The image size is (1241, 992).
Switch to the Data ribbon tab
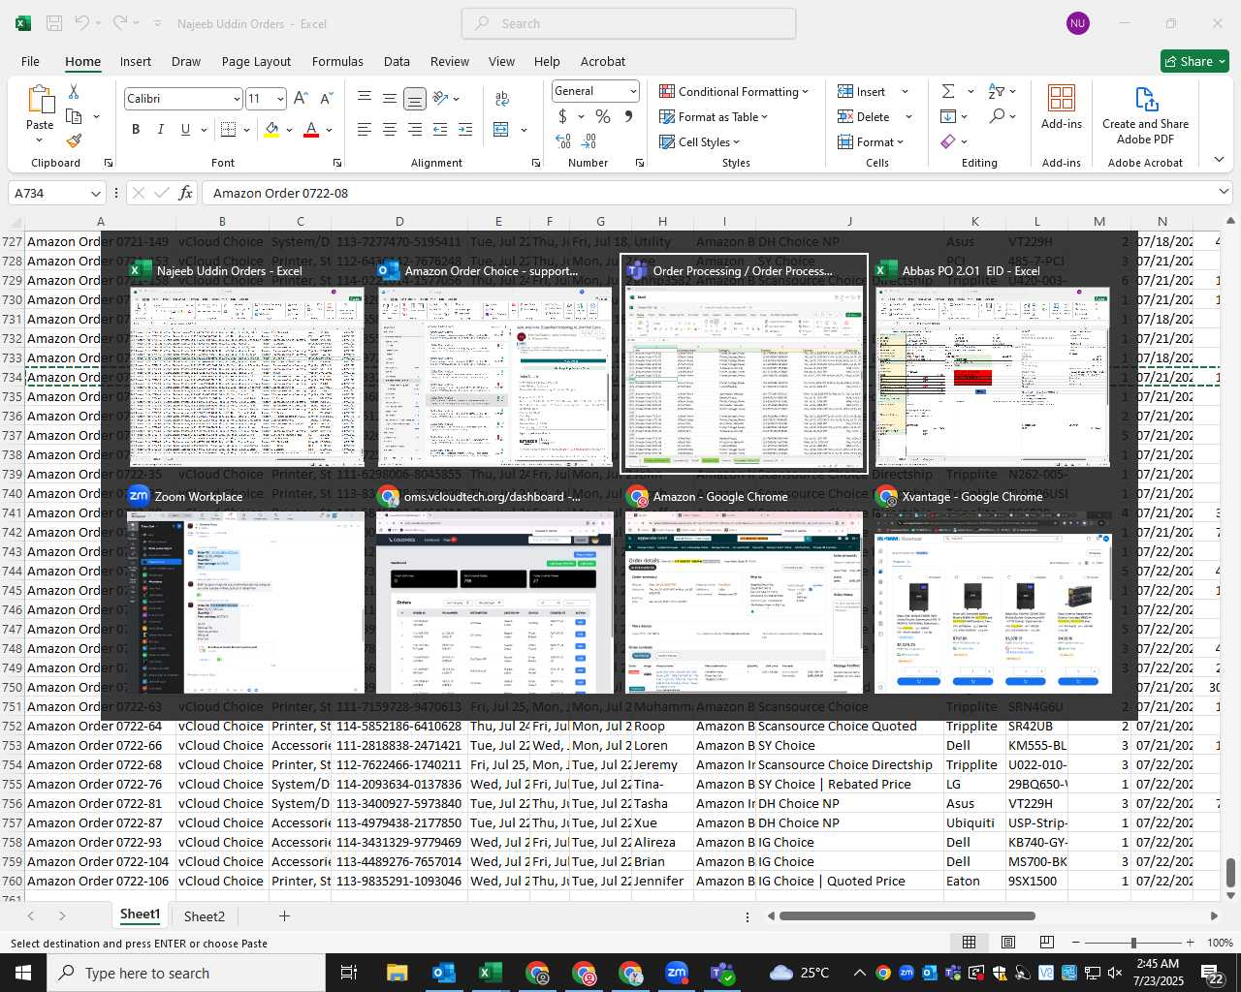tap(397, 61)
